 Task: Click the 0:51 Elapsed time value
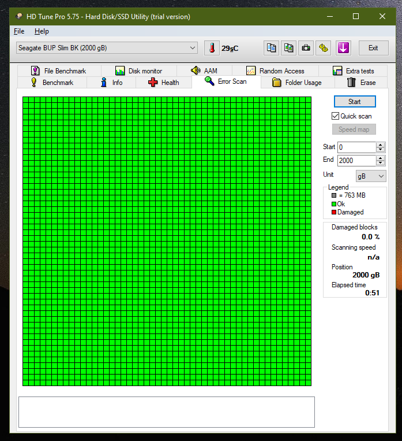pos(372,293)
